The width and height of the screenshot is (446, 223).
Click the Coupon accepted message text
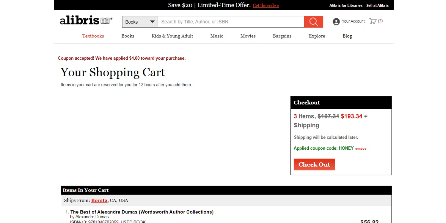click(x=122, y=58)
